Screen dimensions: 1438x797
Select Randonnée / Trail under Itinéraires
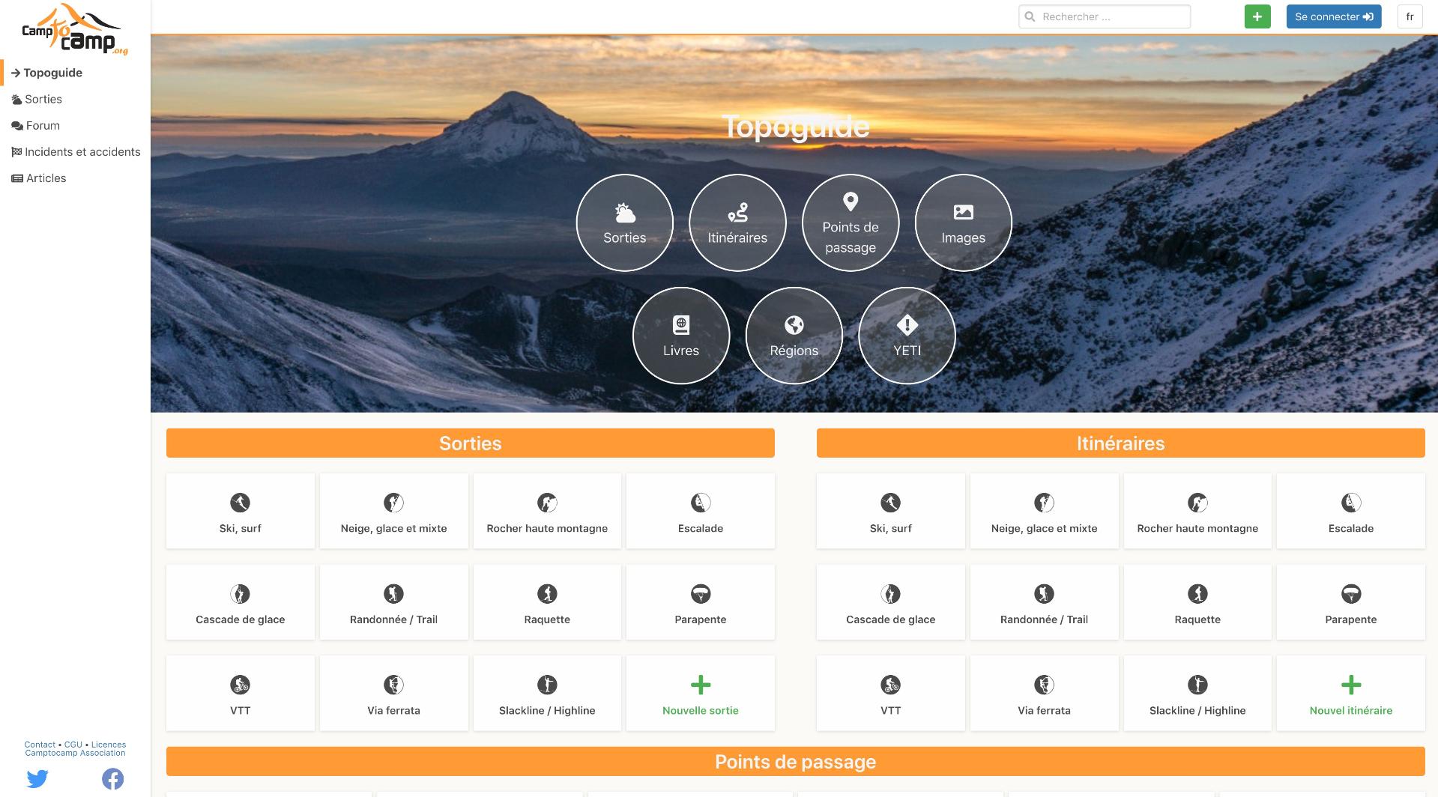pos(1045,602)
